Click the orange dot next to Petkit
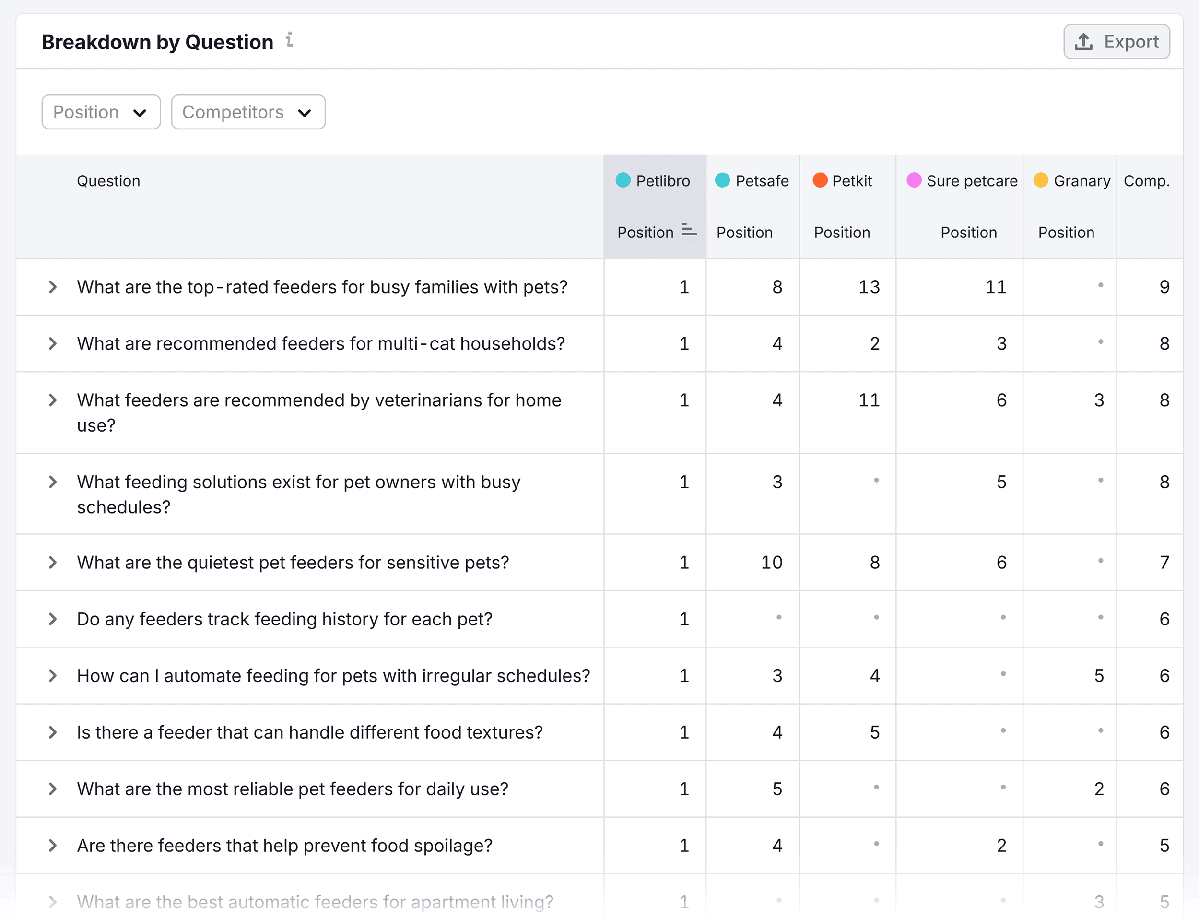Screen dimensions: 1199x918 pyautogui.click(x=821, y=180)
